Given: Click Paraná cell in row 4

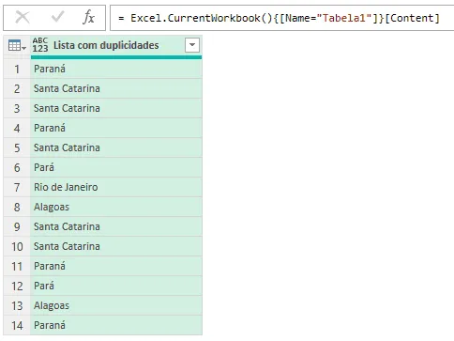Looking at the screenshot, I should [116, 128].
